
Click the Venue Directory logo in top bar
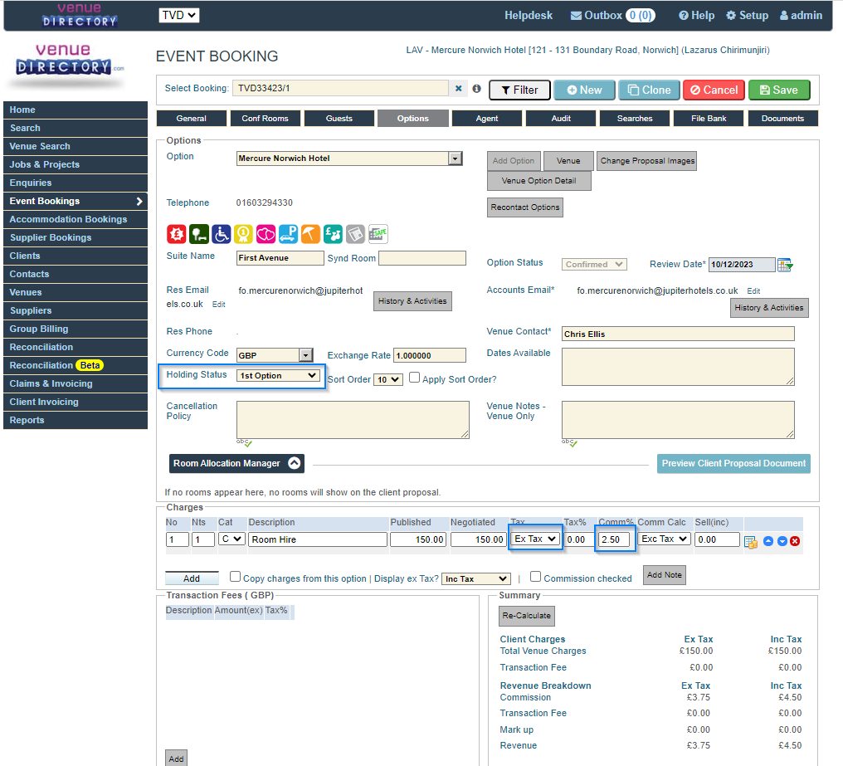tap(79, 15)
